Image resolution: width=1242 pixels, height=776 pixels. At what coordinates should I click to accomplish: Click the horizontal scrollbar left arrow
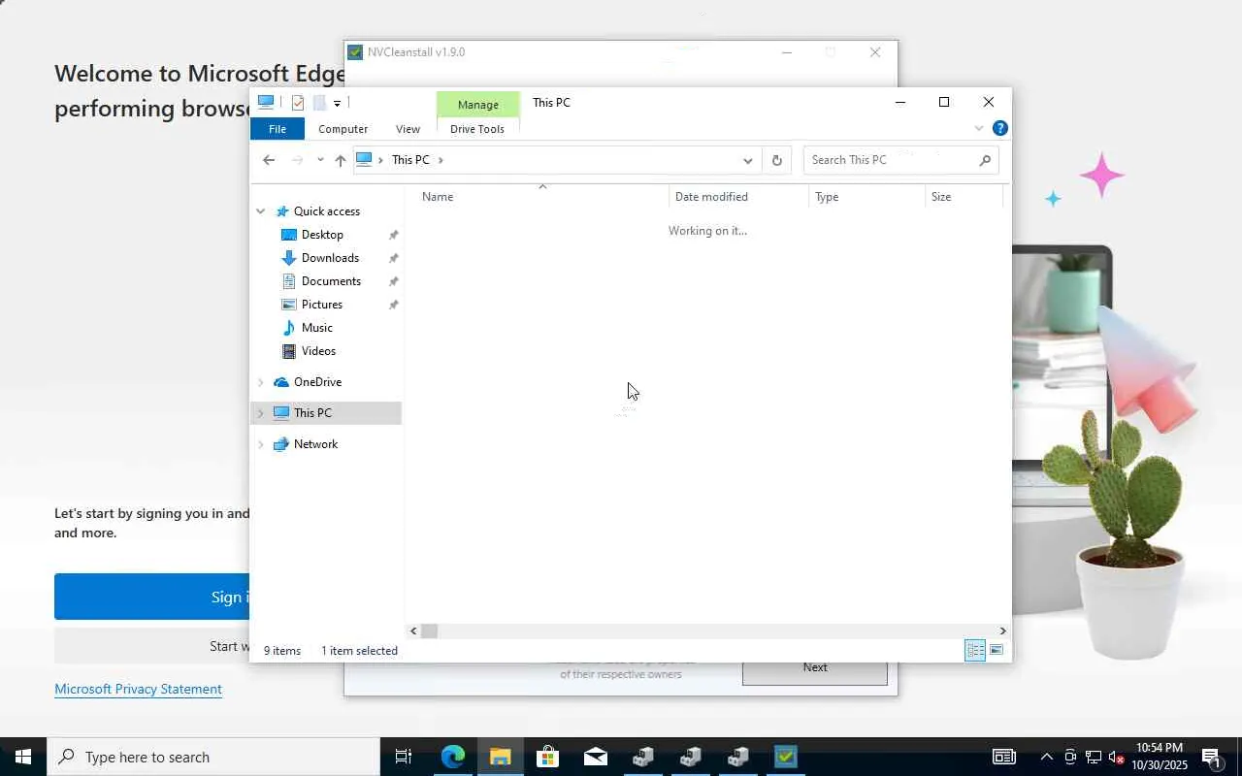point(413,631)
